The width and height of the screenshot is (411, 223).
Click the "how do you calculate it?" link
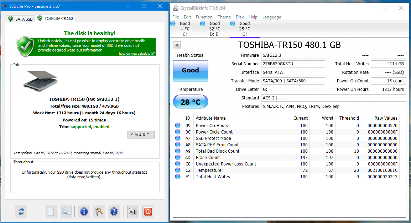136,54
